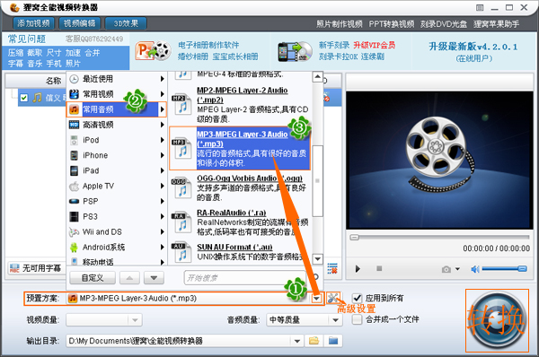Open the iPhone device category
Screen dimensions: 539x357
click(x=117, y=155)
